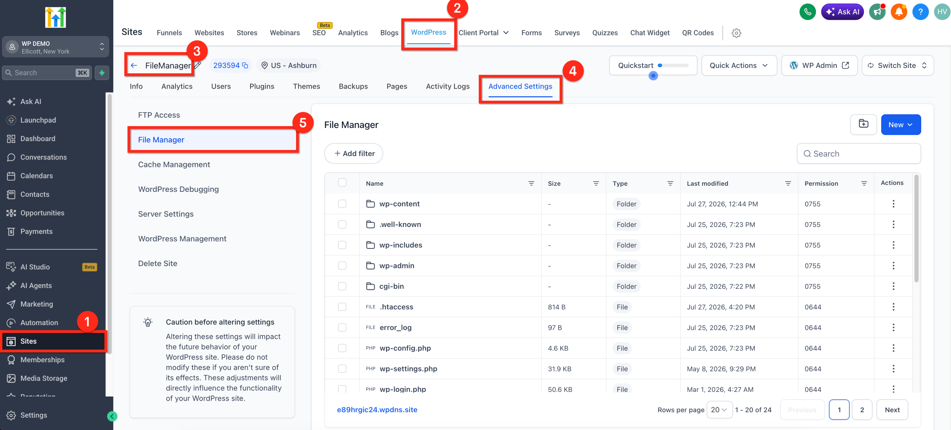Check the wp-admin row checkbox

(x=342, y=266)
